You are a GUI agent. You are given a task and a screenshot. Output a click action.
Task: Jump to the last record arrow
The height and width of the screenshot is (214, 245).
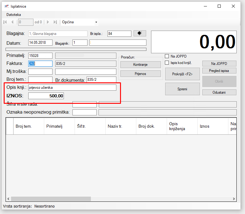[x=55, y=22]
